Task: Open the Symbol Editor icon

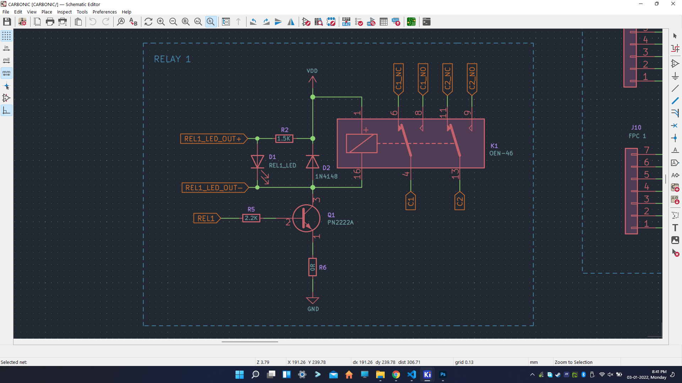Action: pyautogui.click(x=306, y=22)
